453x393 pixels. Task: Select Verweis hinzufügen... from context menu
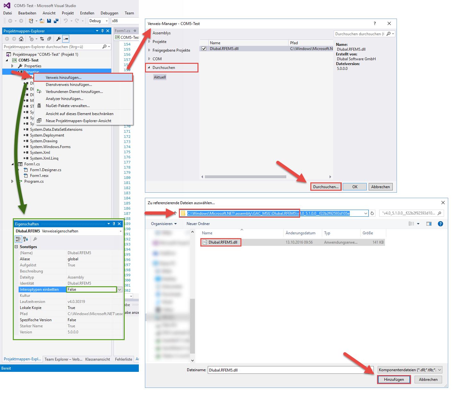(83, 78)
